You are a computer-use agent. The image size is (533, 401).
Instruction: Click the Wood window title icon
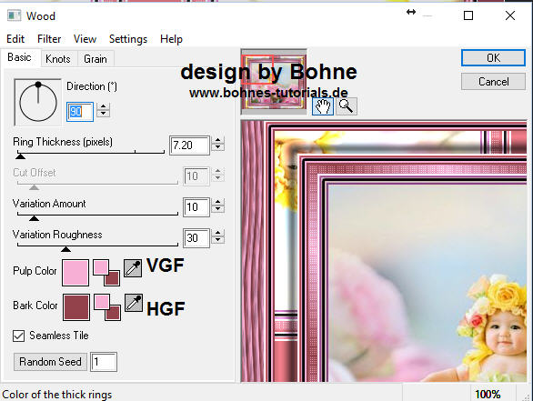click(15, 15)
